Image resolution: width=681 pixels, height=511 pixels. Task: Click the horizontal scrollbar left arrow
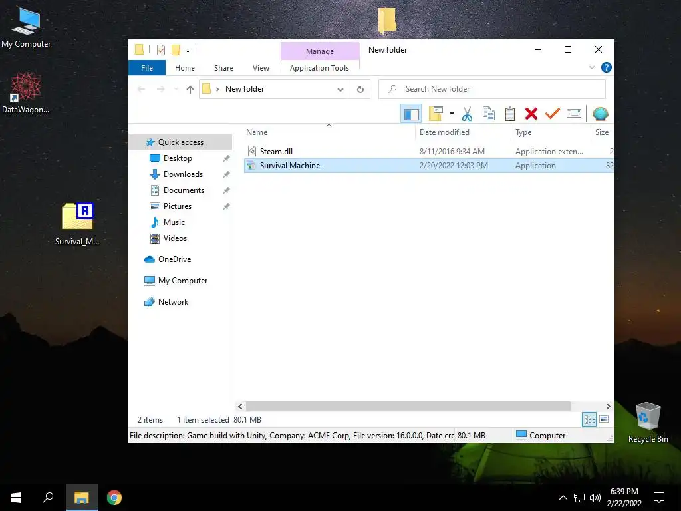240,407
